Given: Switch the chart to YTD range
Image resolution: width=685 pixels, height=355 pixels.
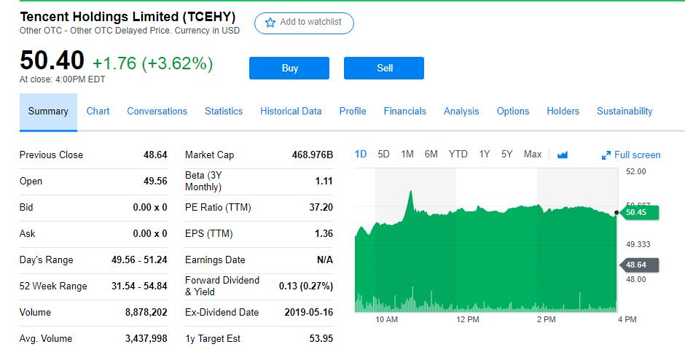Looking at the screenshot, I should coord(458,155).
